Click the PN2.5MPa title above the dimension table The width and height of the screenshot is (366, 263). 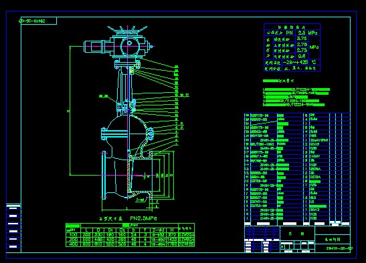click(143, 218)
